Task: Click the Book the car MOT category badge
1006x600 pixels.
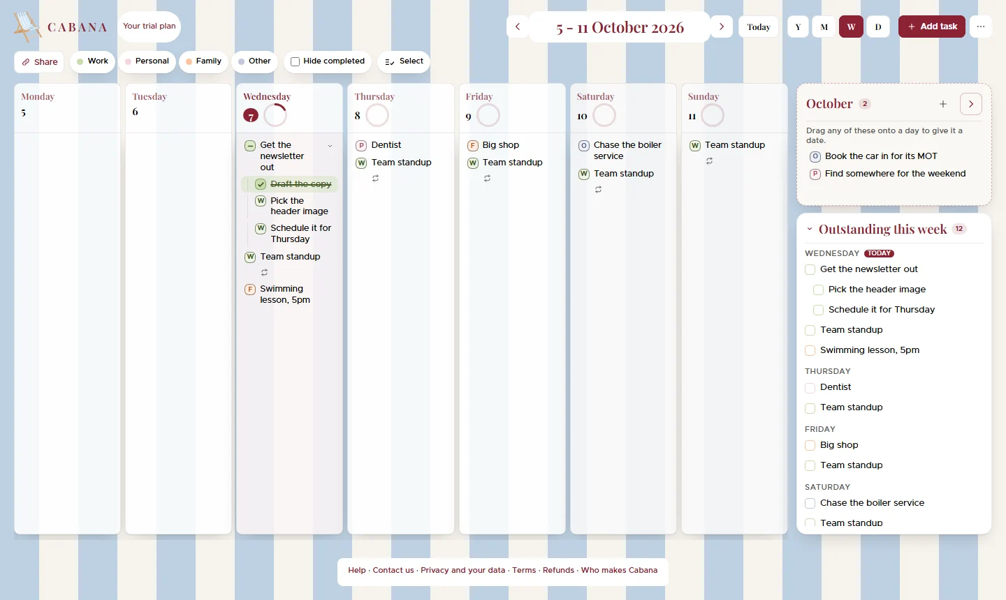Action: click(815, 156)
